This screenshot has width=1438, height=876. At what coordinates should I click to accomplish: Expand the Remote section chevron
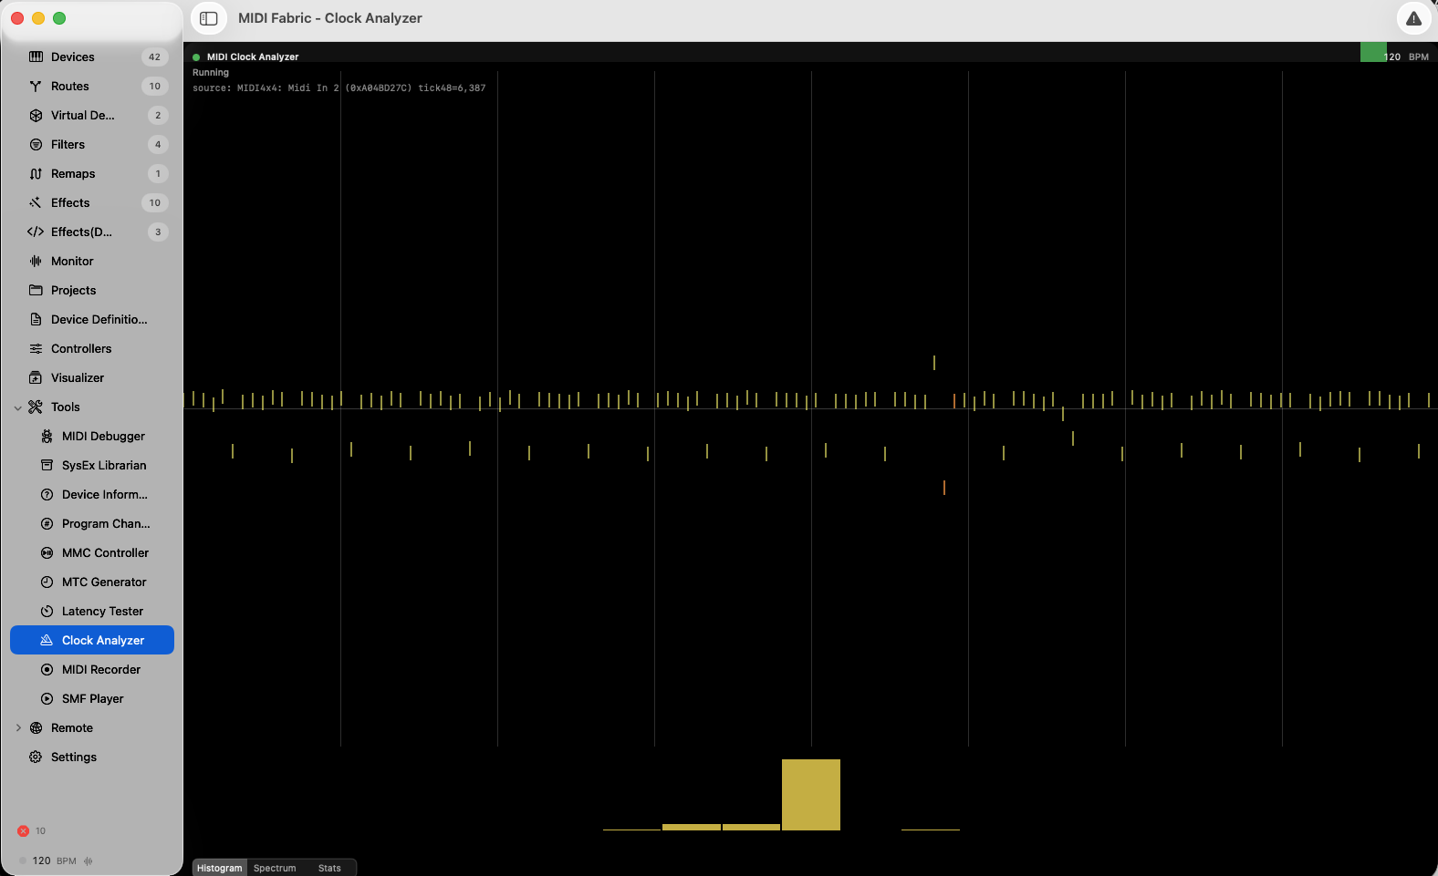17,727
